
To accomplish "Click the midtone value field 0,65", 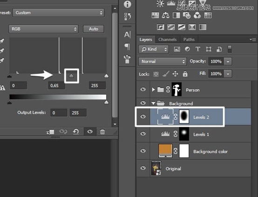I will pyautogui.click(x=56, y=85).
